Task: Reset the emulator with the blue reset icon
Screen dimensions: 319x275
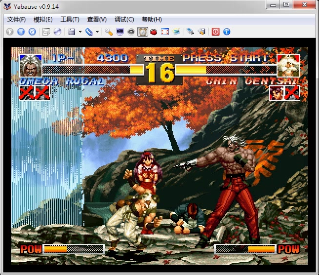Action: [32, 32]
